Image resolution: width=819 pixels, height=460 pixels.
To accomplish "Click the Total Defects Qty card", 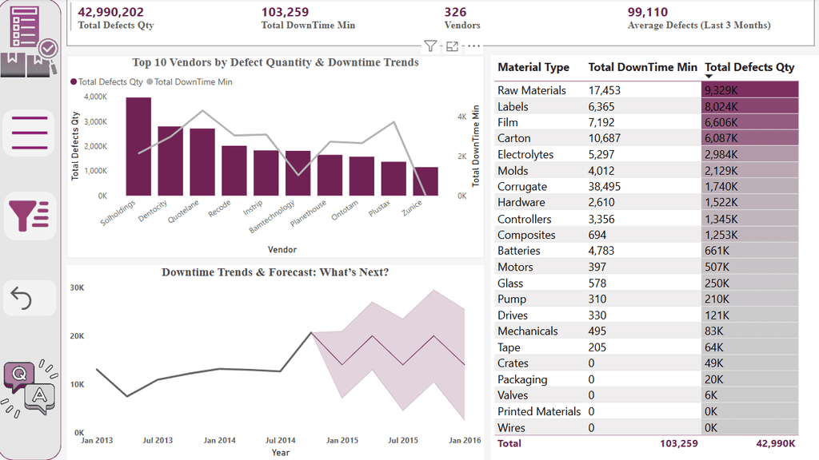I will pyautogui.click(x=116, y=18).
